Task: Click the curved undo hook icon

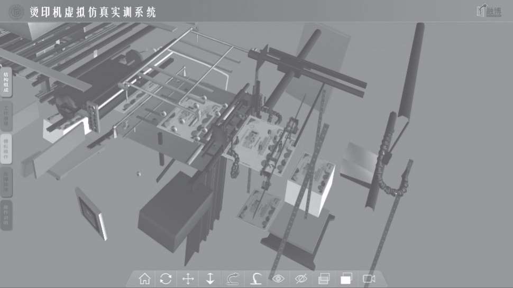Action: click(x=256, y=279)
